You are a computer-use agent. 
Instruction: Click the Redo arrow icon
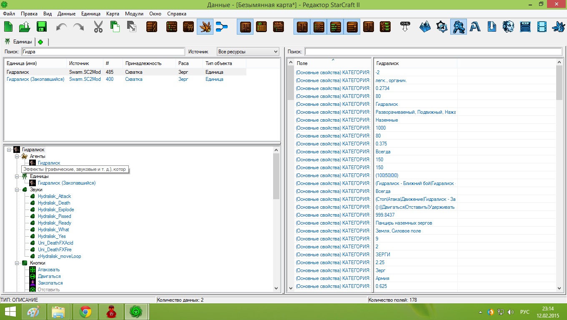pyautogui.click(x=78, y=27)
